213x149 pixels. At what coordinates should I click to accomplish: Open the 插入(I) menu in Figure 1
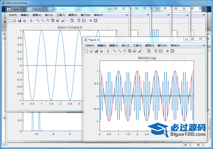pos(49,15)
